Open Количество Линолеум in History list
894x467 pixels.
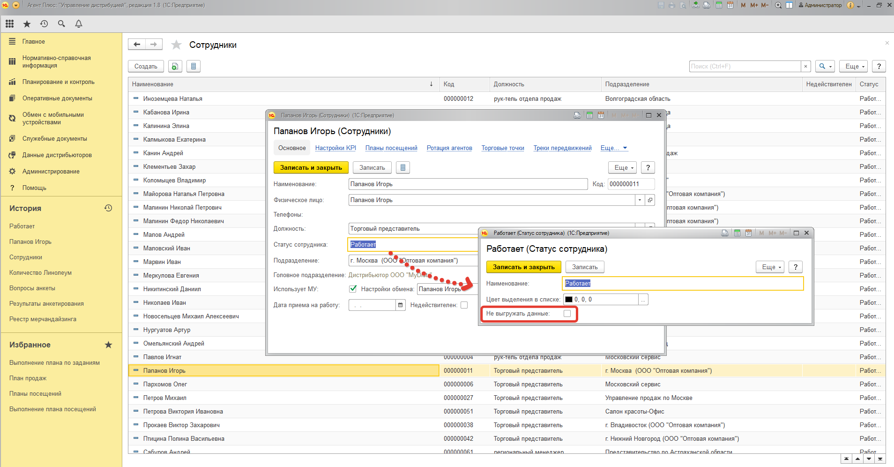(40, 272)
